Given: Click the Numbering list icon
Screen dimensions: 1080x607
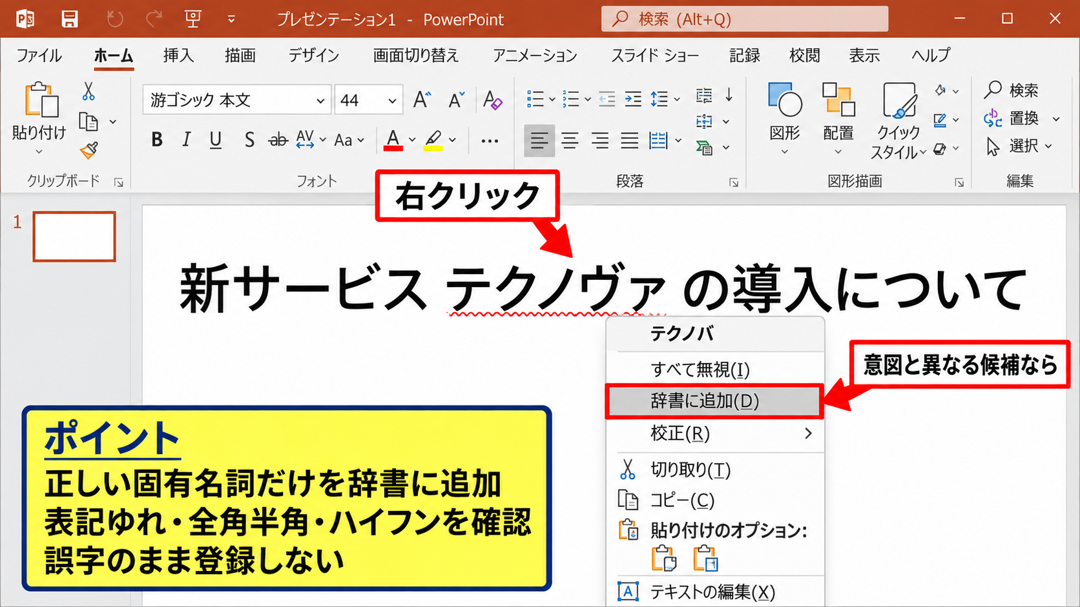Looking at the screenshot, I should pos(571,99).
